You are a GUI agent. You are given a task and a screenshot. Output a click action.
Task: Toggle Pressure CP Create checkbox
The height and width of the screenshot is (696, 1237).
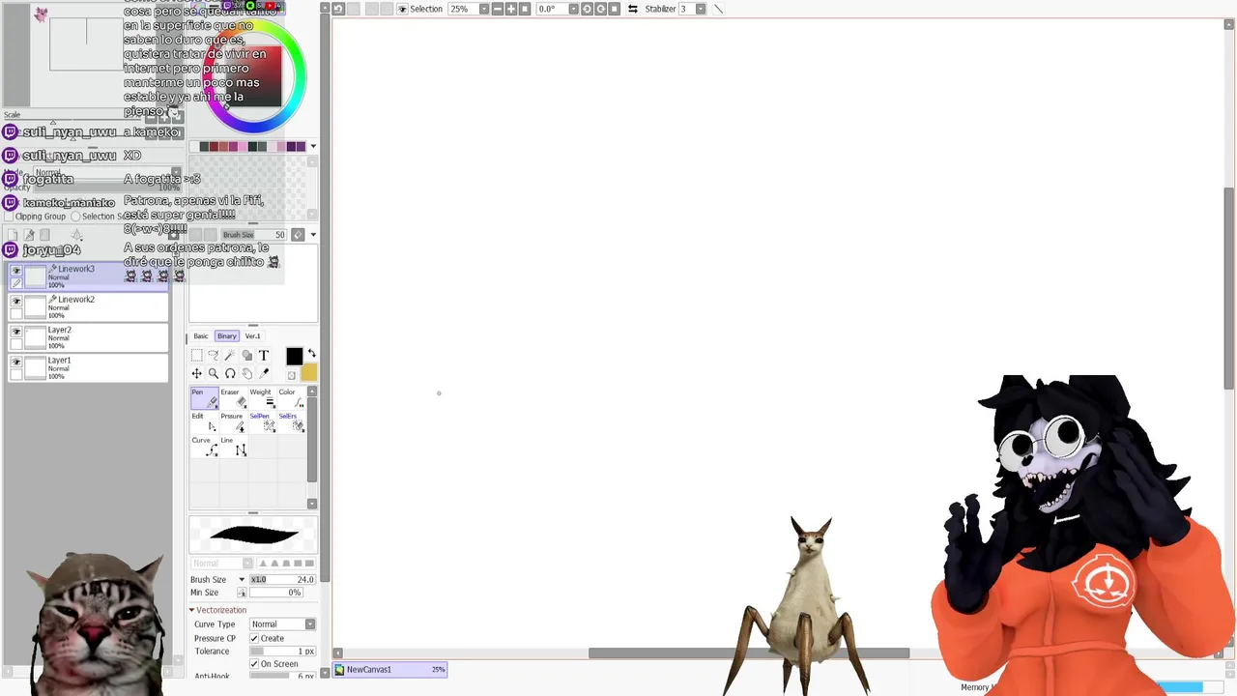(x=254, y=638)
